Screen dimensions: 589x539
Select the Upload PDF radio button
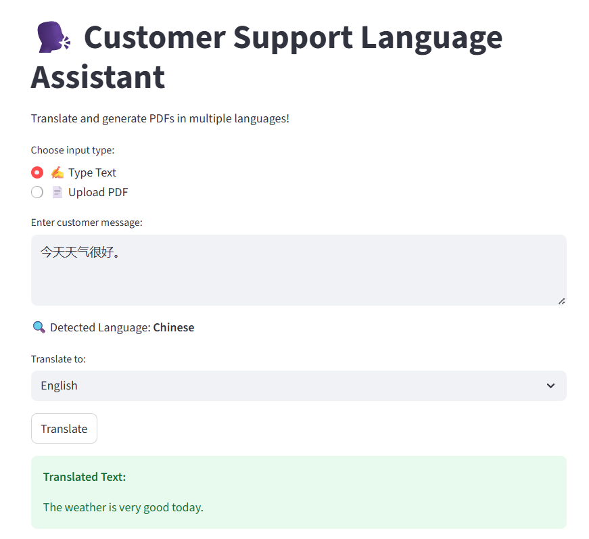[x=37, y=192]
